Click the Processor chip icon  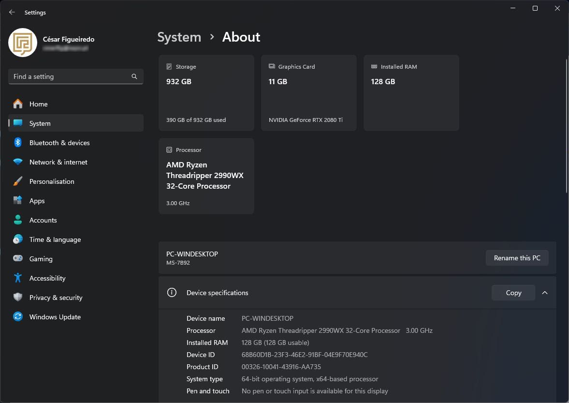tap(169, 149)
